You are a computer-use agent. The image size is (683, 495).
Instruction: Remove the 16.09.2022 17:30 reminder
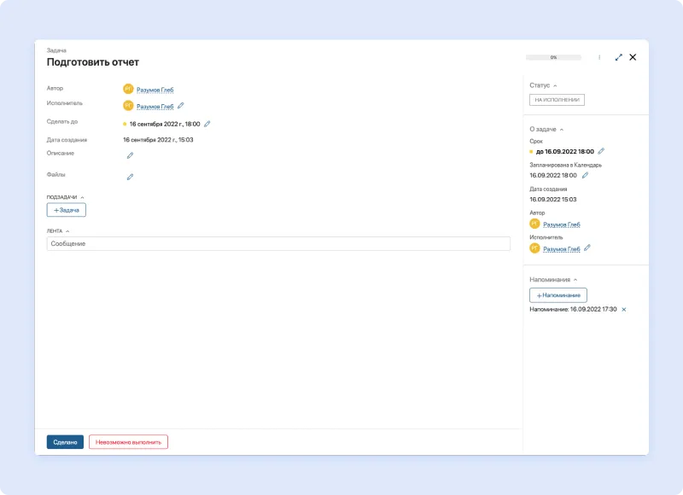(623, 309)
